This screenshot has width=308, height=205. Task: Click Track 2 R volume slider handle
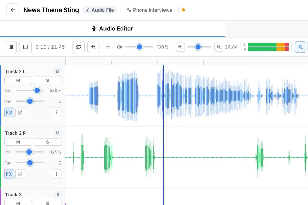29,152
